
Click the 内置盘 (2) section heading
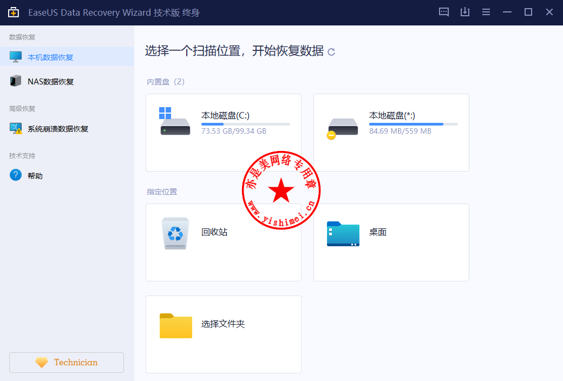(x=166, y=82)
